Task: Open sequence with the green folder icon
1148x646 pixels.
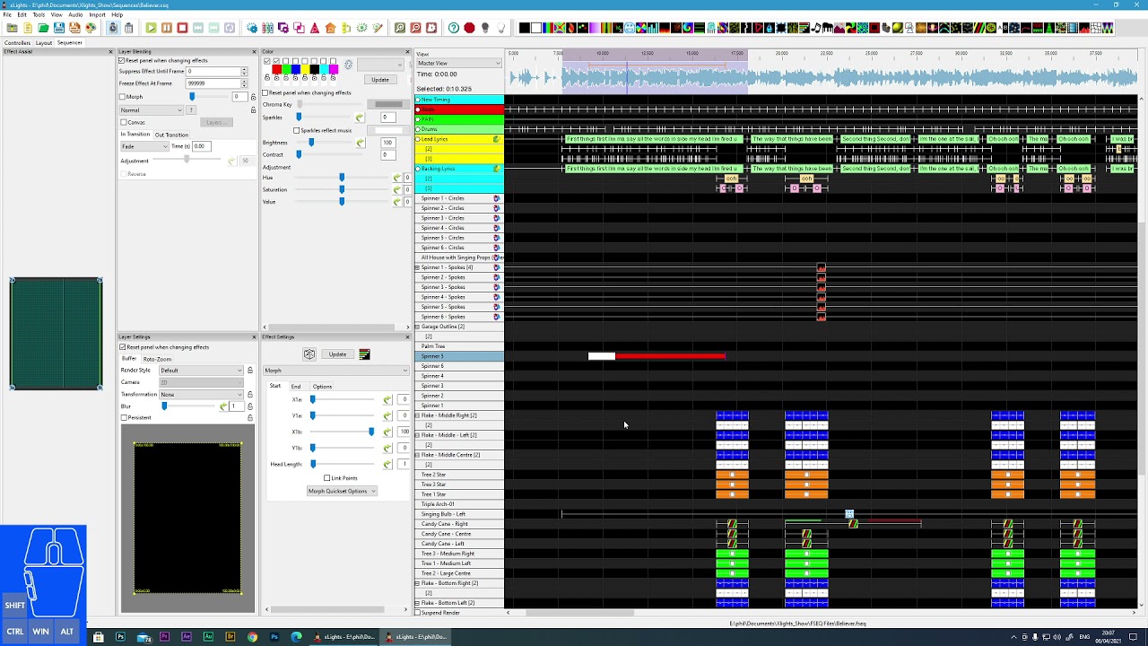Action: point(43,29)
